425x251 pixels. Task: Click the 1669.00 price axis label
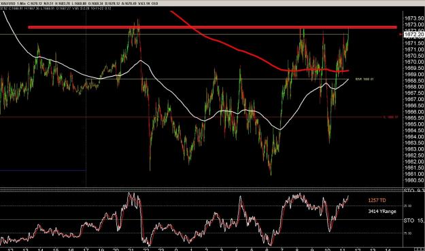point(414,75)
